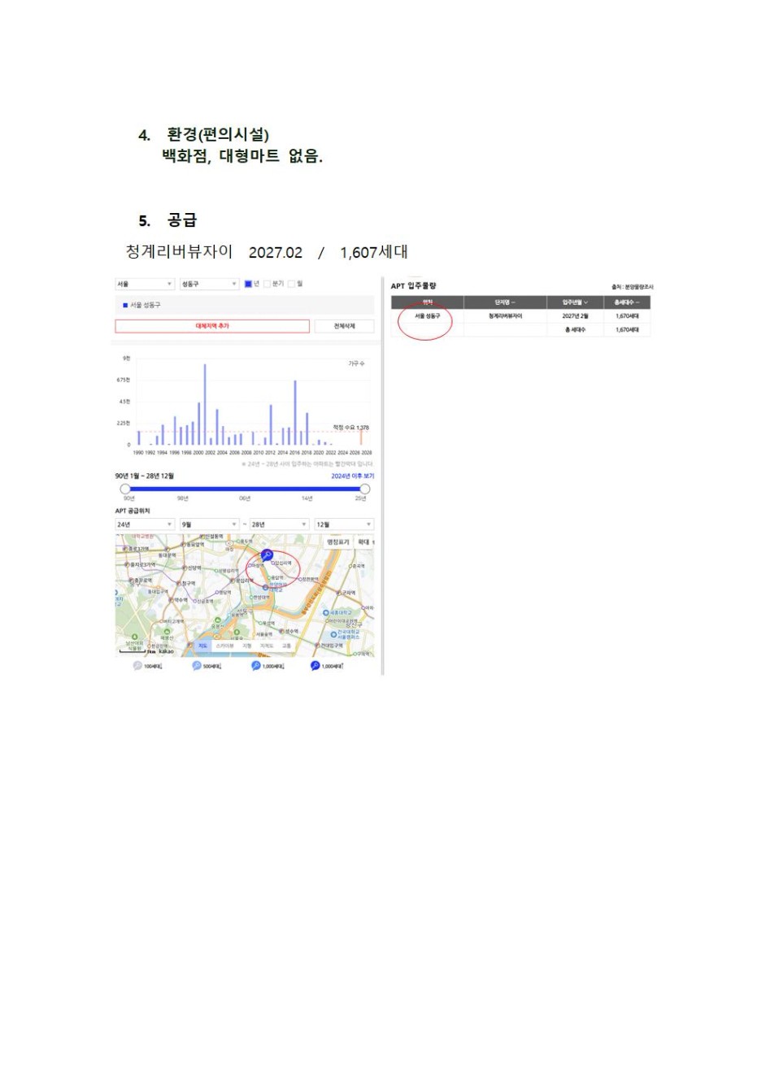This screenshot has width=766, height=1083.
Task: Open the 12월 end month dropdown
Action: [344, 524]
